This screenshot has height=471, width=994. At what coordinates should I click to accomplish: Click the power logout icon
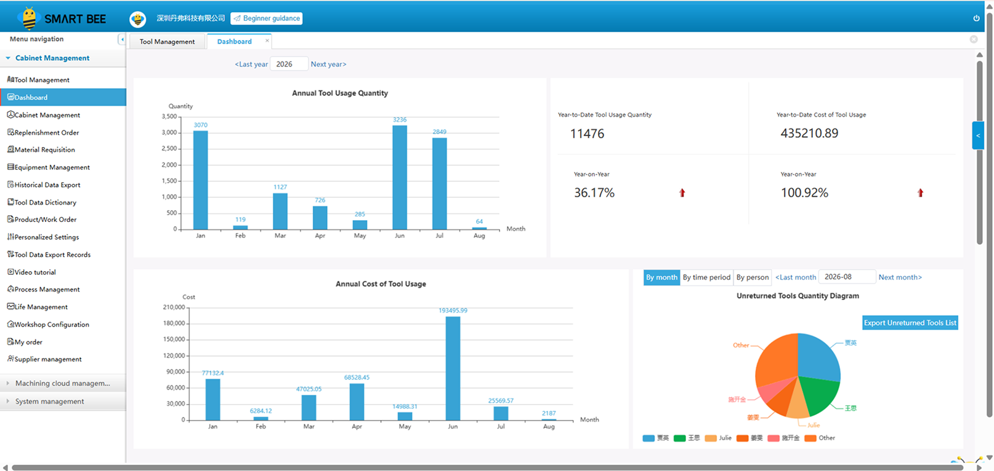976,18
